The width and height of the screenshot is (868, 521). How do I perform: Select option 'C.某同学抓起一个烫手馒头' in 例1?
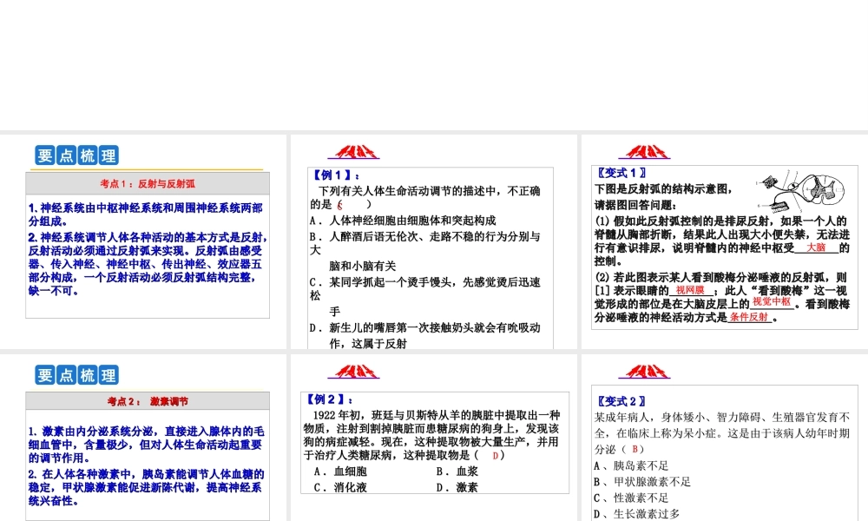pyautogui.click(x=424, y=297)
